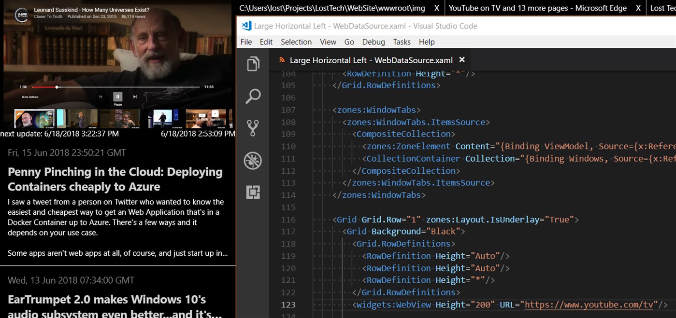Open the Debug view in activity bar
The width and height of the screenshot is (676, 318).
(253, 160)
